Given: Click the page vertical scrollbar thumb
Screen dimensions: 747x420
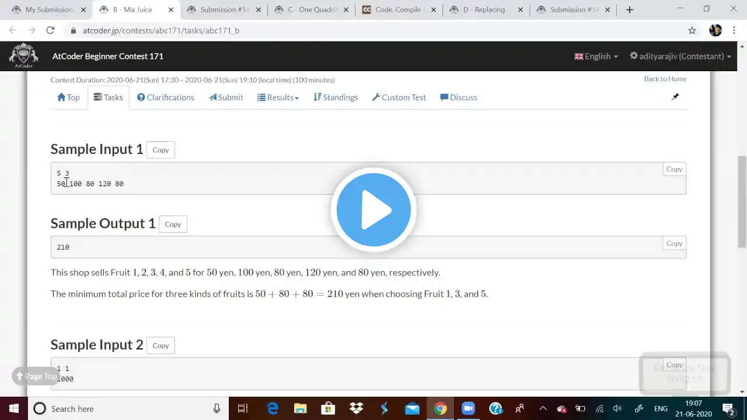Looking at the screenshot, I should coord(742,201).
